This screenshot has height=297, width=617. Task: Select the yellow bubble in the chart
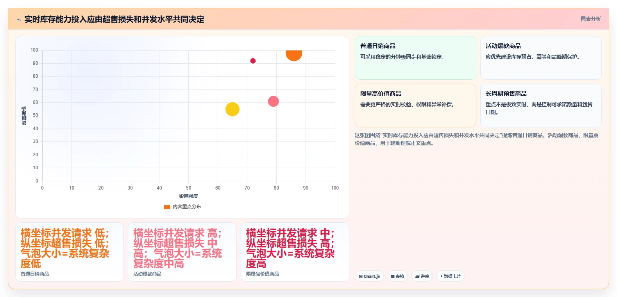(232, 109)
